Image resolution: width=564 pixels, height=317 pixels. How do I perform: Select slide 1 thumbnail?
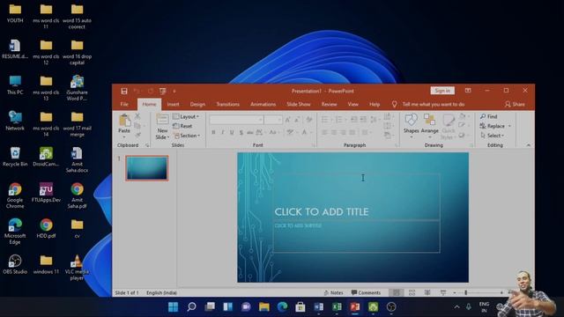click(147, 168)
